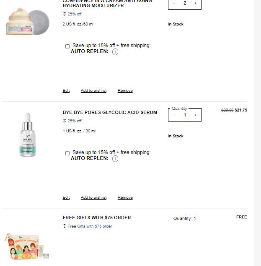Remove the moisturizer from cart
The image size is (261, 266).
point(125,91)
